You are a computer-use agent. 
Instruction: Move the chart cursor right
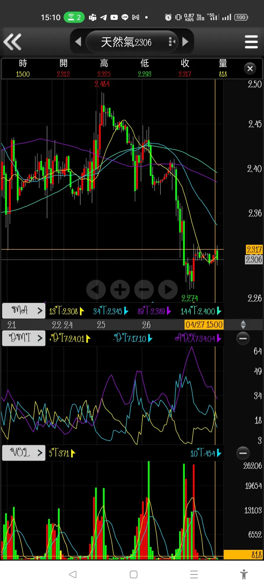168,289
